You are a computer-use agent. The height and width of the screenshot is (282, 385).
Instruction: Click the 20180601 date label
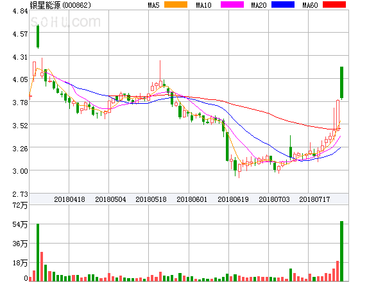click(x=192, y=199)
